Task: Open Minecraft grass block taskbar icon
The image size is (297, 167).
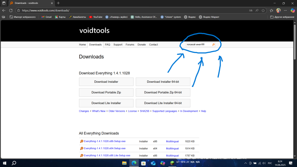Action: click(172, 163)
